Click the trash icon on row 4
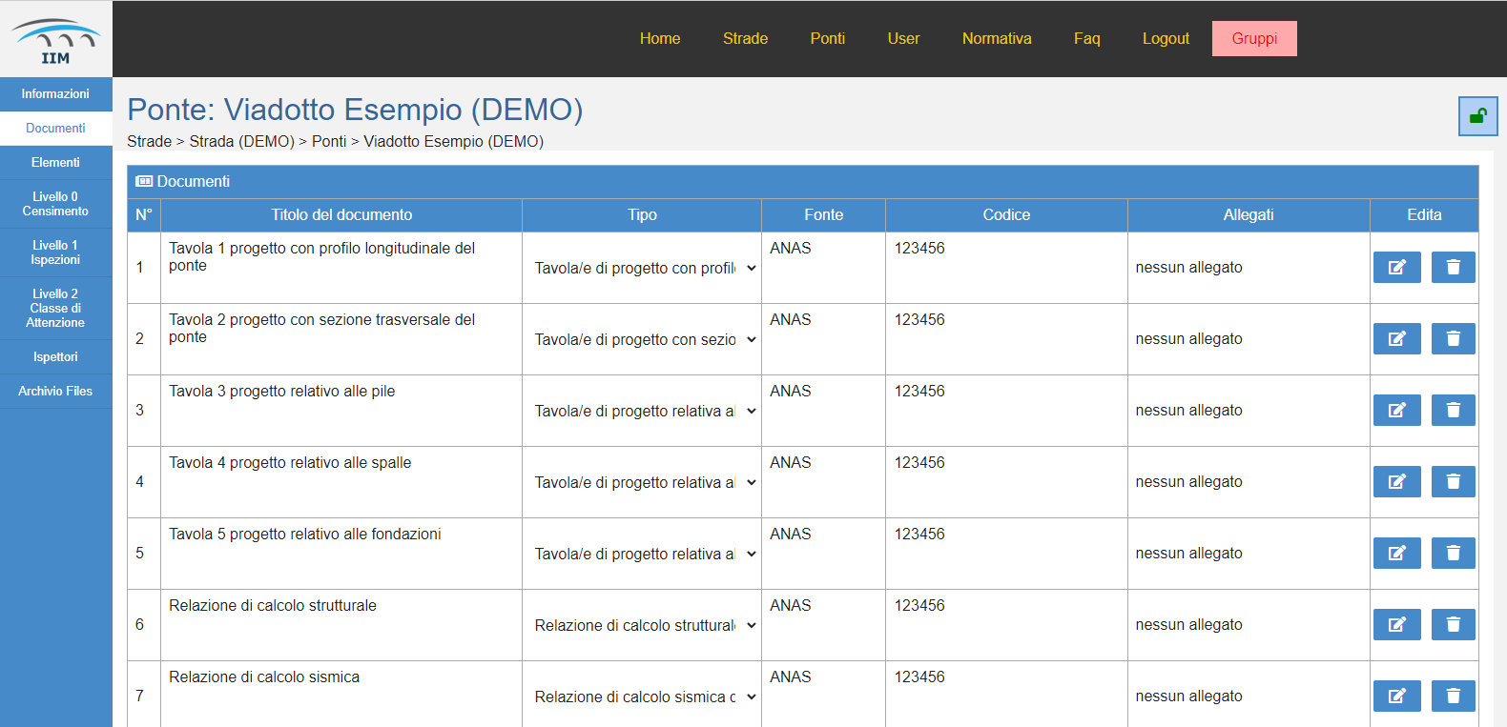Viewport: 1507px width, 727px height. coord(1453,482)
